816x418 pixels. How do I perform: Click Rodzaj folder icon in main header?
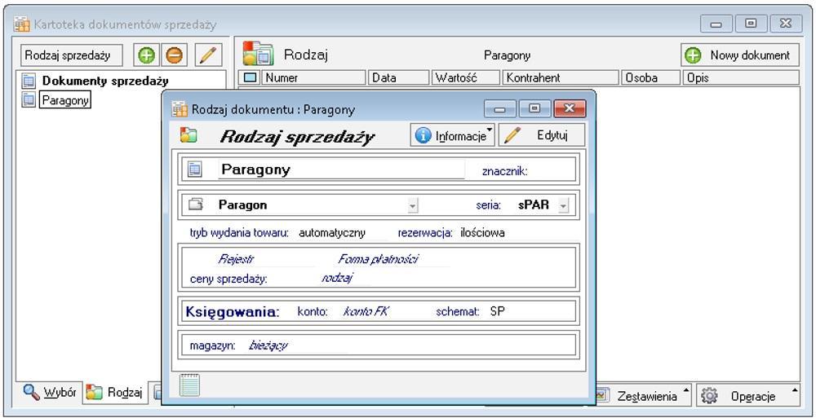tap(258, 54)
